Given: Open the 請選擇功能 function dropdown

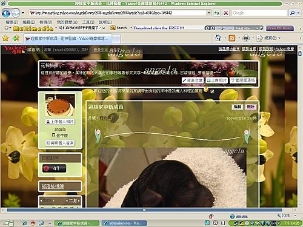Looking at the screenshot, I should coord(229,49).
